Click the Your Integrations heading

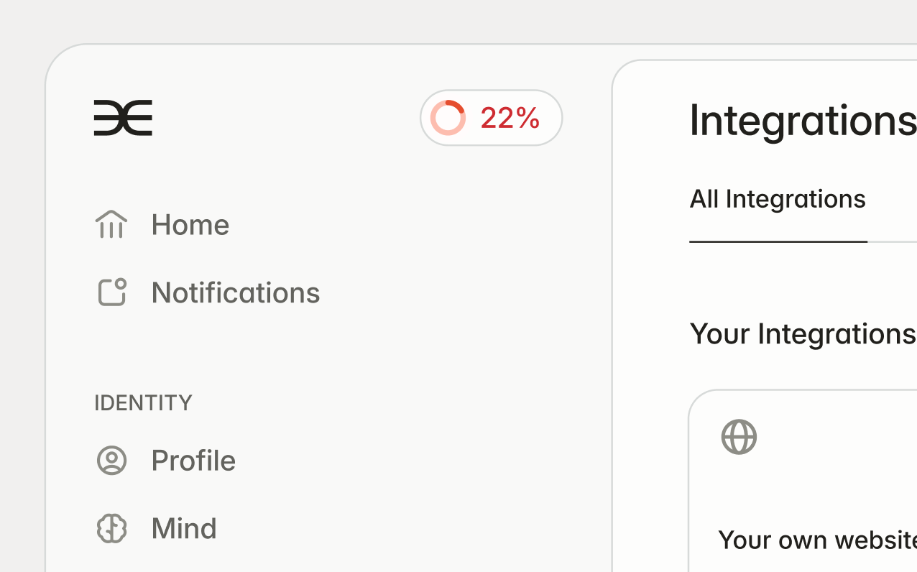coord(802,334)
